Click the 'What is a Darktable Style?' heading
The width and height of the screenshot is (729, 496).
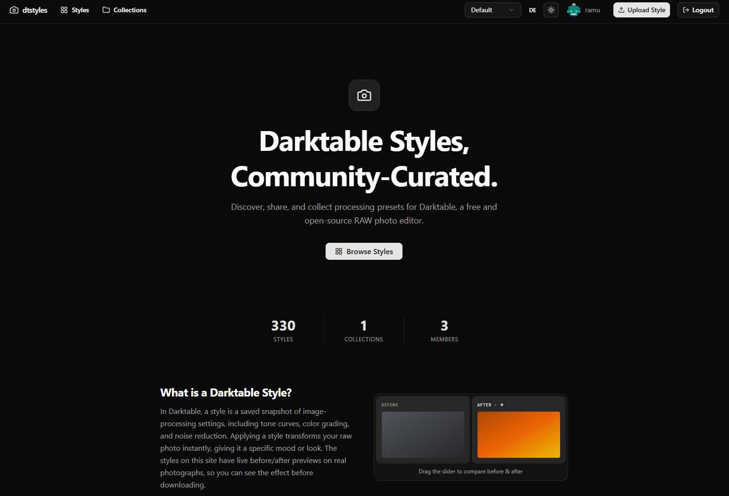click(x=226, y=393)
